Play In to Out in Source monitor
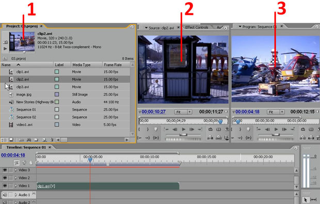The height and width of the screenshot is (204, 320). pyautogui.click(x=156, y=138)
